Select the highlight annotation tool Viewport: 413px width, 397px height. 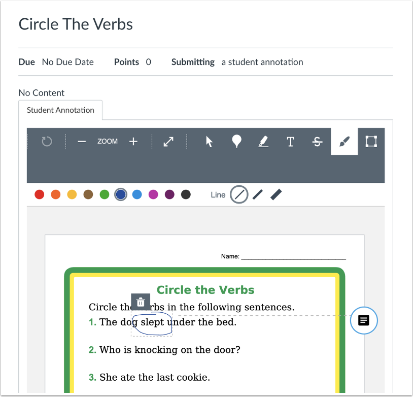point(263,142)
